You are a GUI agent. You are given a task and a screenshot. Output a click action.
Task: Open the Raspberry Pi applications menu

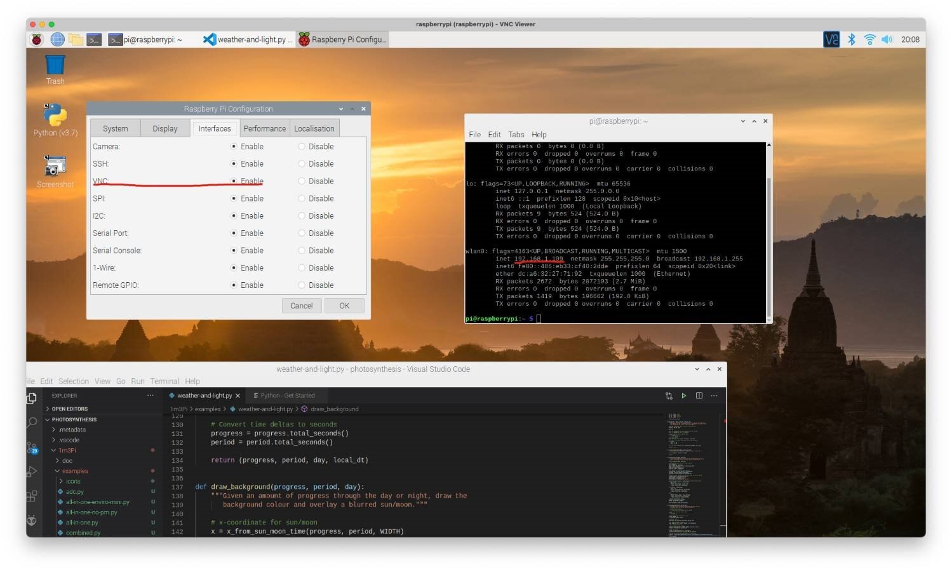coord(37,39)
